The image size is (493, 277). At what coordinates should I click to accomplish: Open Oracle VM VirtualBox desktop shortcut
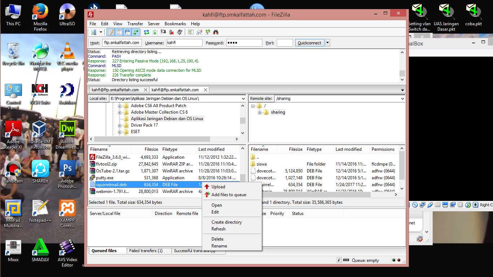tap(40, 135)
